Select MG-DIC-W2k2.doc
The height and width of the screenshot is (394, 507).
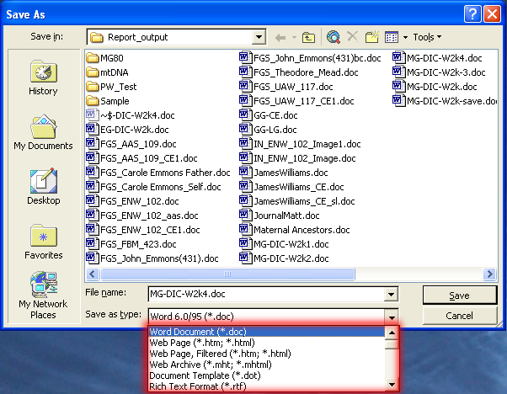(284, 258)
